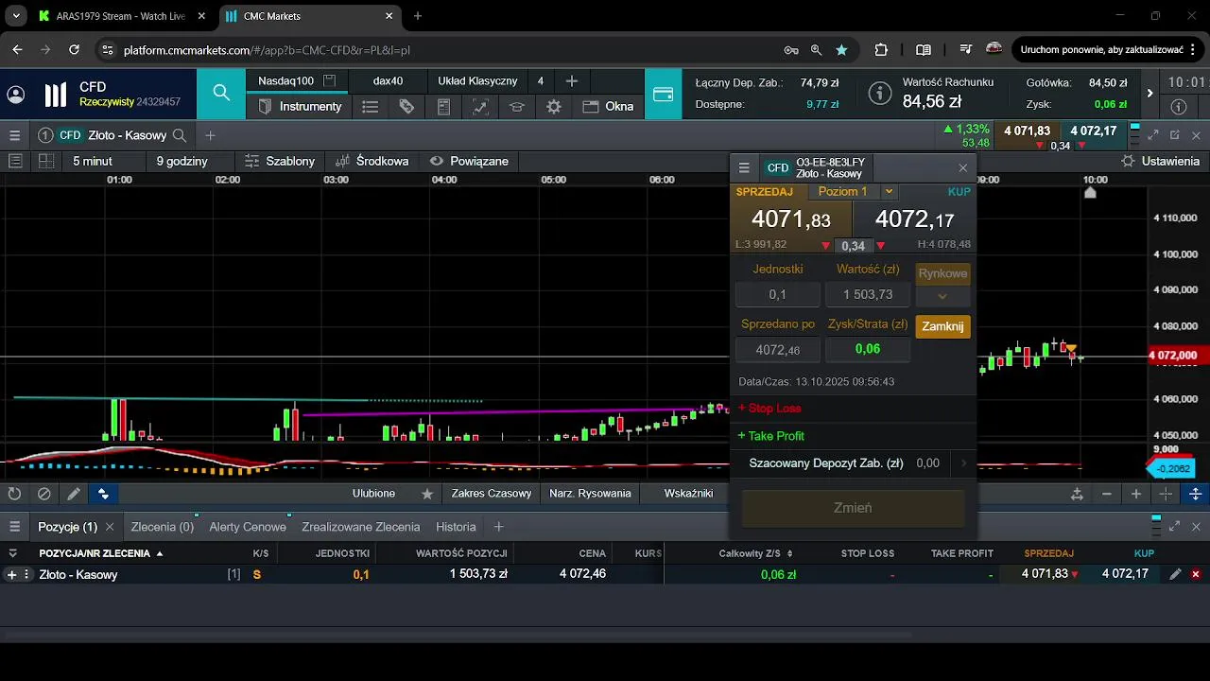Viewport: 1210px width, 681px height.
Task: Click the Zmień modify button
Action: click(x=853, y=508)
